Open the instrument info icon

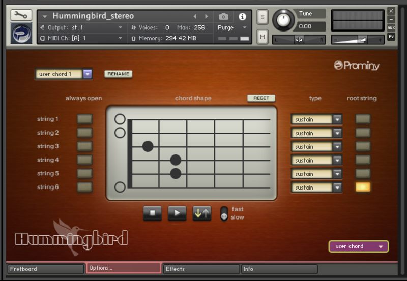pyautogui.click(x=242, y=17)
